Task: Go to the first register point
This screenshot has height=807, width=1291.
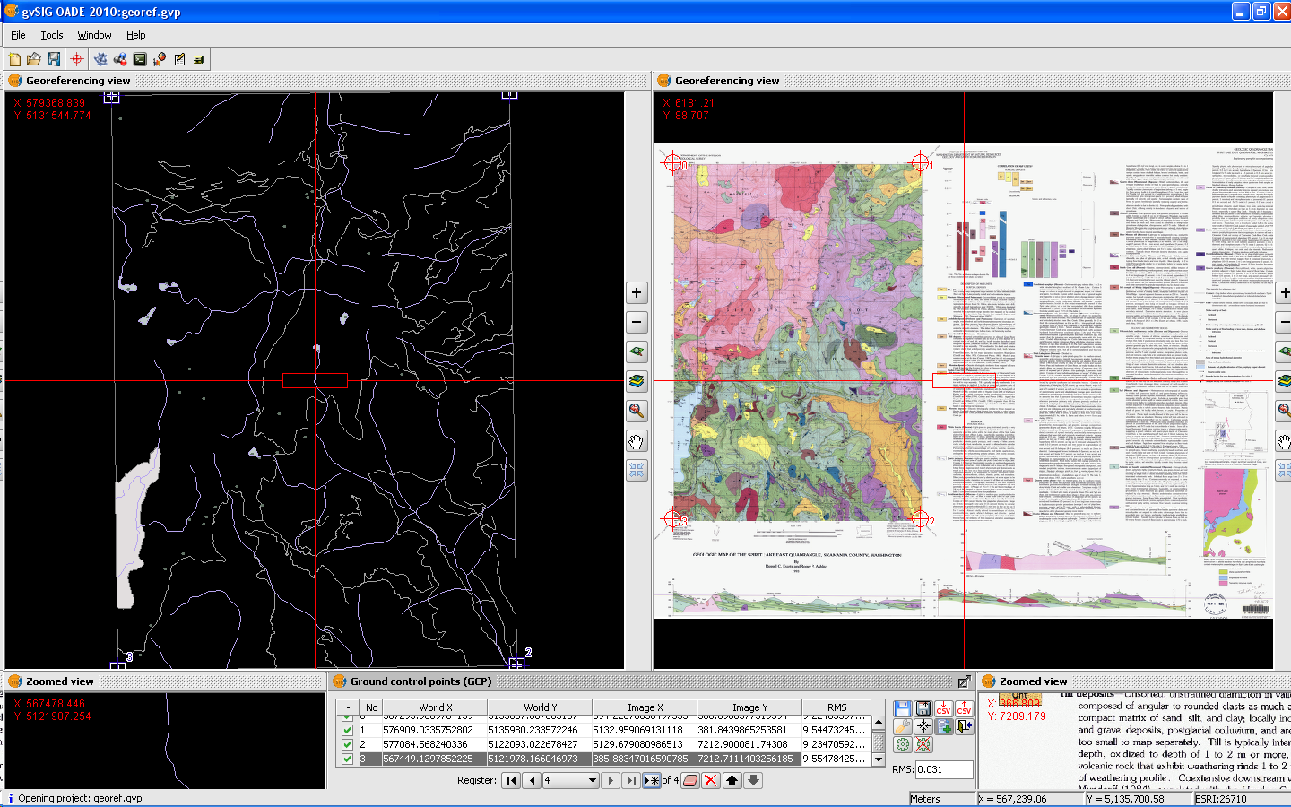Action: [x=511, y=780]
